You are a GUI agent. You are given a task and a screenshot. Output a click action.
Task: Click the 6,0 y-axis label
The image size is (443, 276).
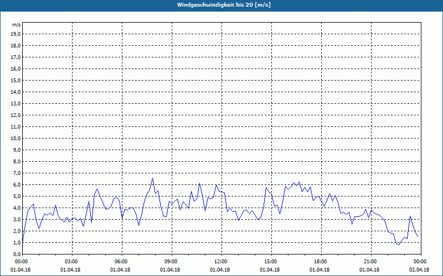click(x=17, y=185)
